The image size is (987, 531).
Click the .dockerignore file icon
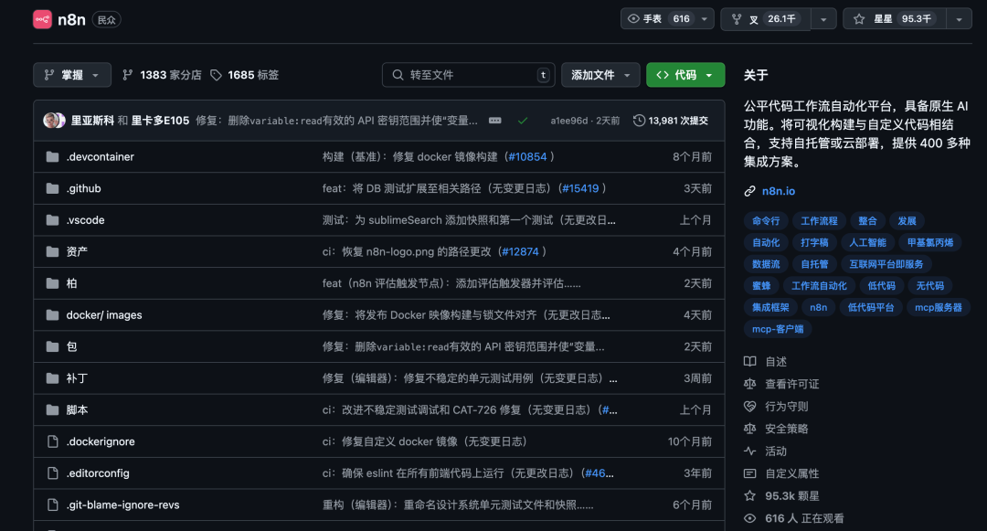[53, 441]
